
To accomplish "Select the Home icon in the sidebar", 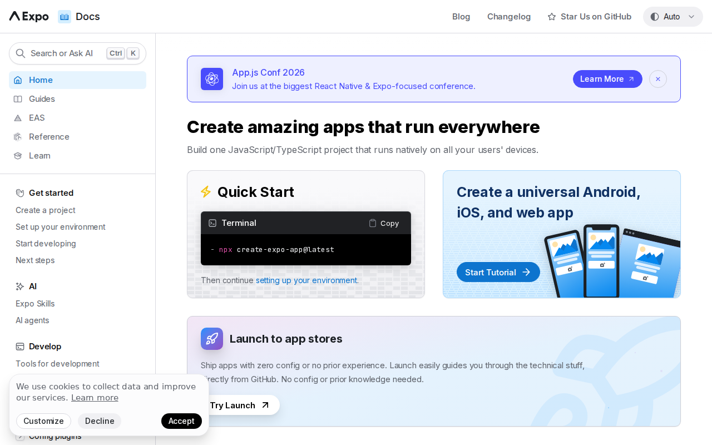I will point(18,80).
